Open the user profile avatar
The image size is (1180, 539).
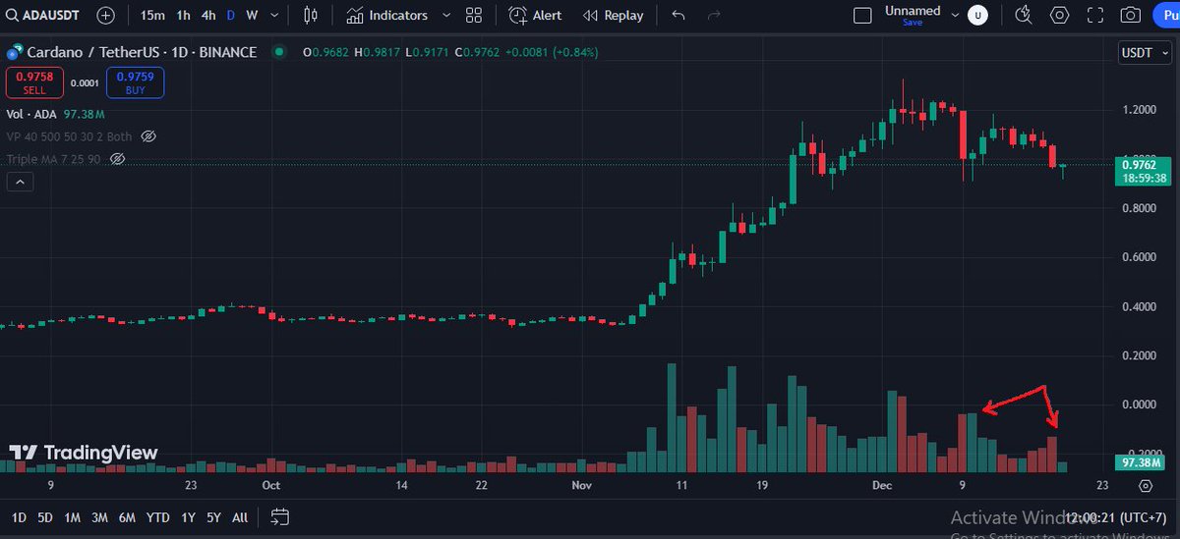977,15
